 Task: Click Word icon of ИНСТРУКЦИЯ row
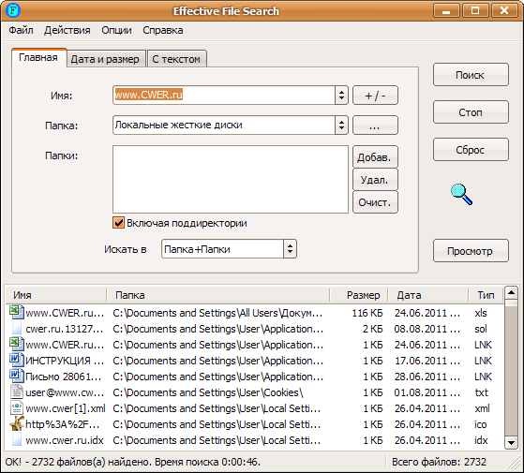16,360
